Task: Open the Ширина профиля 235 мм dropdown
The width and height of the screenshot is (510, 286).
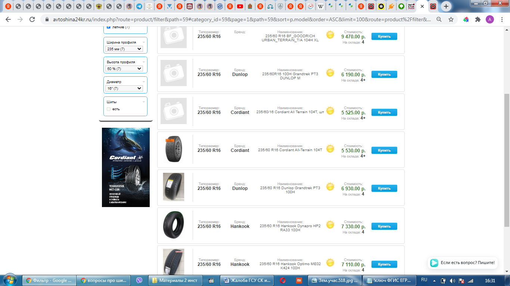Action: [124, 49]
